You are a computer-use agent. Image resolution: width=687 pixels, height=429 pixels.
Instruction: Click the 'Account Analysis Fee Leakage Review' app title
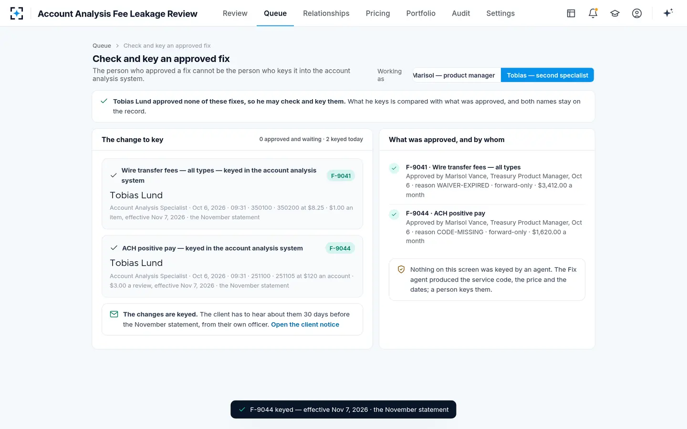117,14
